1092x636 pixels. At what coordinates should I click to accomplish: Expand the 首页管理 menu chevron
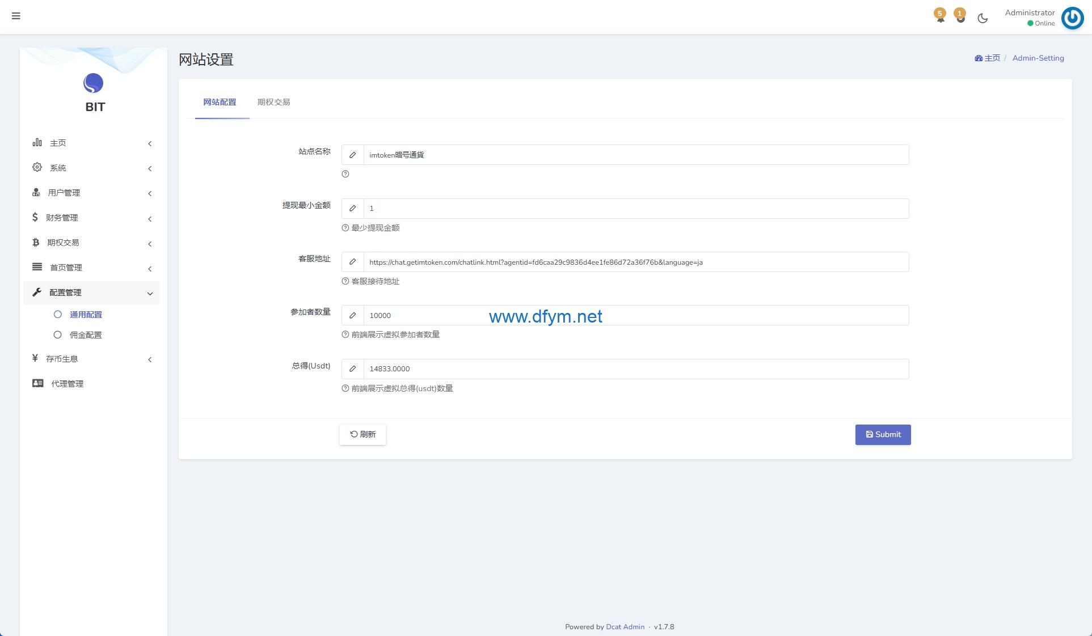[x=150, y=269]
